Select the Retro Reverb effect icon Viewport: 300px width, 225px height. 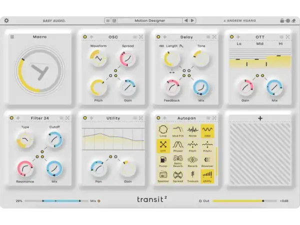coord(178,161)
